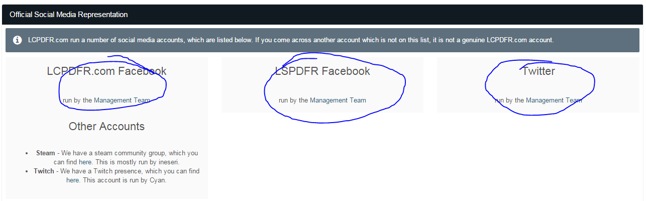Click the bold Twitch list entry
This screenshot has width=646, height=201.
point(44,171)
